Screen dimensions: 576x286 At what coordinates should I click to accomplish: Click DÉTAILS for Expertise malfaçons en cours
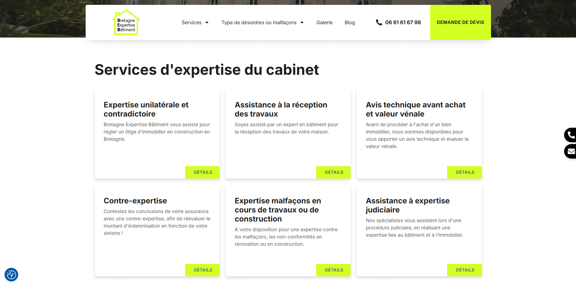[x=333, y=270]
